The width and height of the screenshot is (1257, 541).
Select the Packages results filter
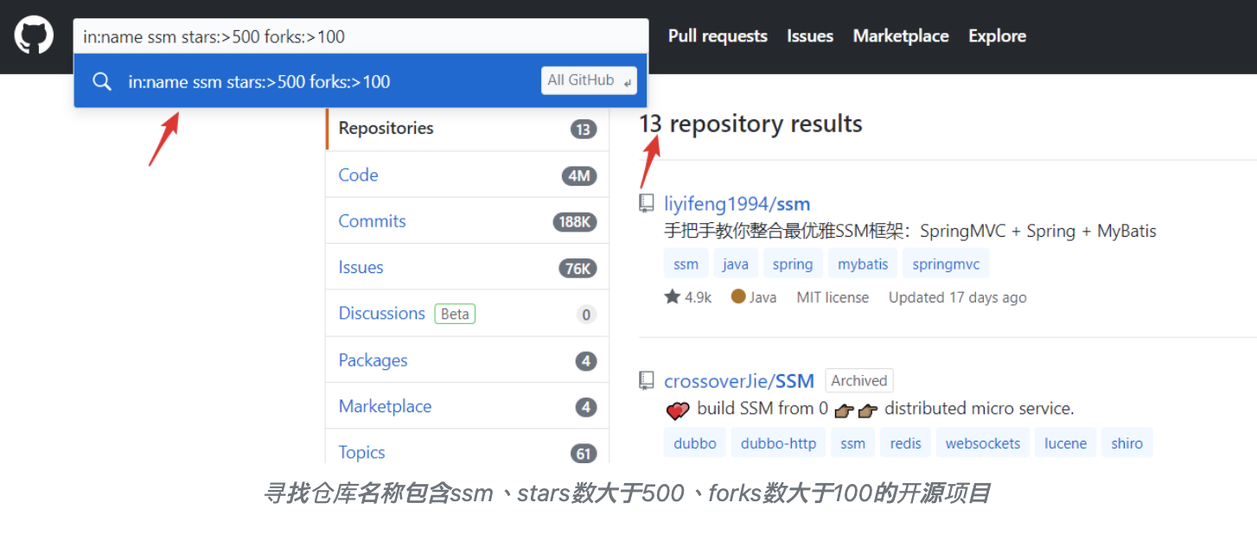click(x=468, y=360)
